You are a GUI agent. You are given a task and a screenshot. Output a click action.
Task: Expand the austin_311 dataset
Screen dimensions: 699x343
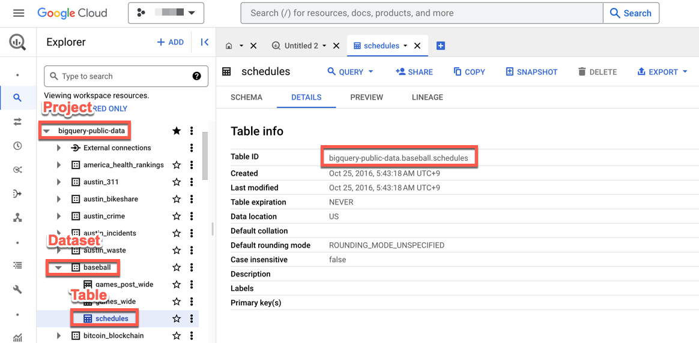click(58, 182)
